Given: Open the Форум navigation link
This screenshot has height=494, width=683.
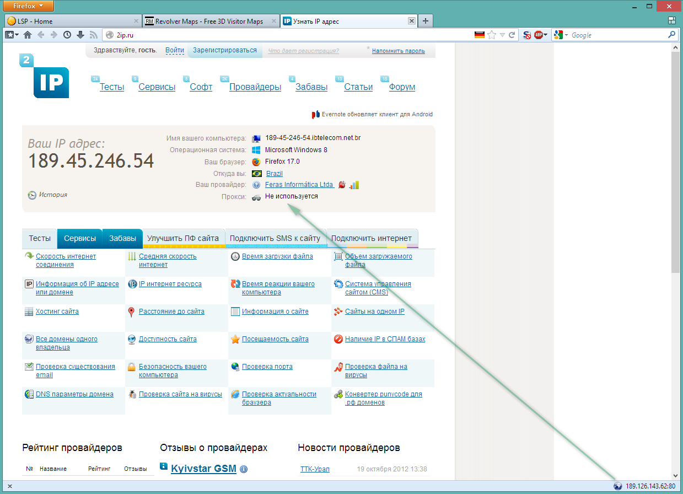Looking at the screenshot, I should 402,87.
